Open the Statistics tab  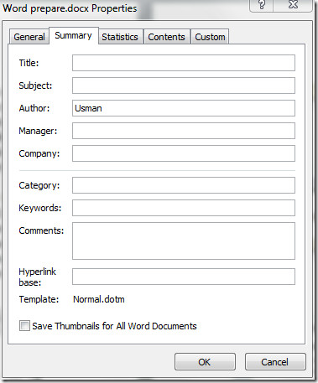(x=120, y=37)
